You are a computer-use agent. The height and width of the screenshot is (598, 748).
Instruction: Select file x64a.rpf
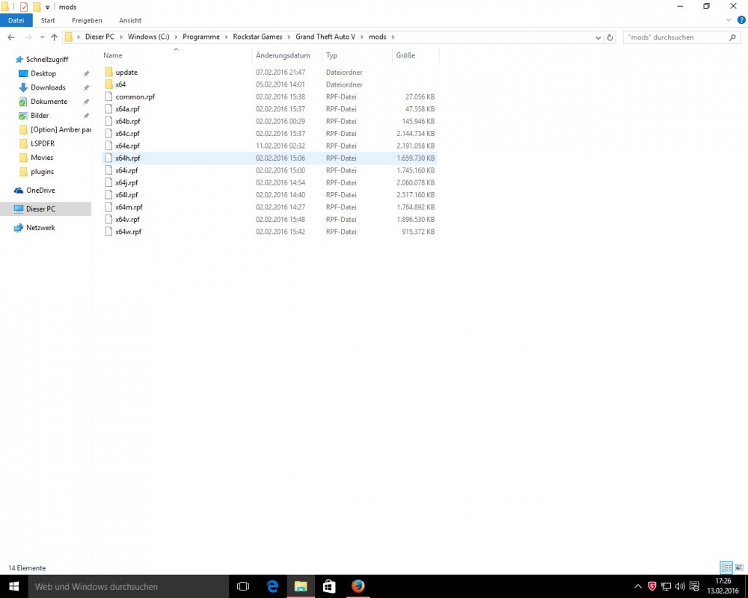tap(127, 109)
